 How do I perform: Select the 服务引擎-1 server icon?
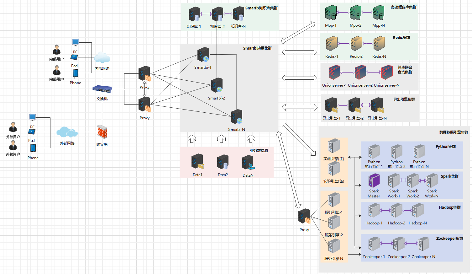(x=334, y=200)
